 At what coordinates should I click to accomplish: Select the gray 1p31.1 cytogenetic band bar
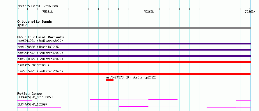(x=134, y=28)
